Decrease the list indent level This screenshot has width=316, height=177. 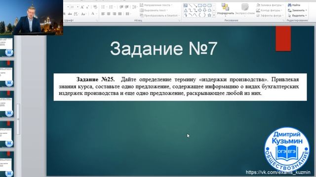point(121,7)
